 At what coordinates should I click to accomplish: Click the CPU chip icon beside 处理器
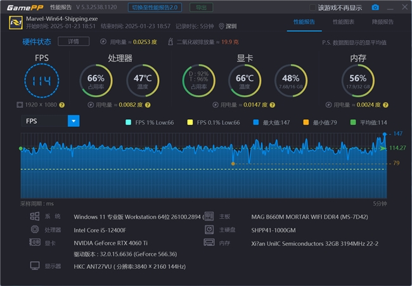pos(35,230)
